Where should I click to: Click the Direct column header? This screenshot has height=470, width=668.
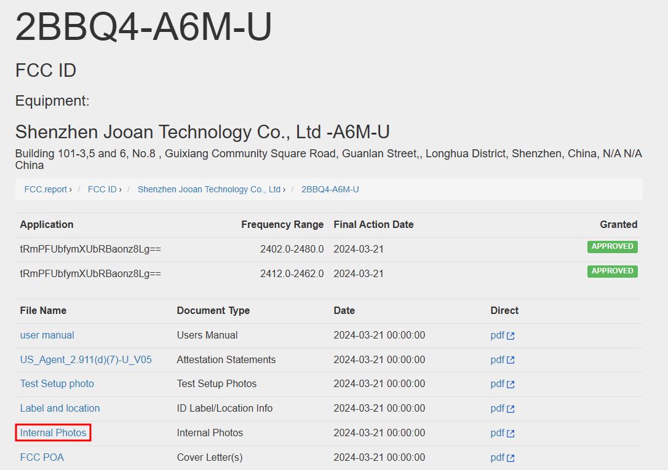click(504, 310)
